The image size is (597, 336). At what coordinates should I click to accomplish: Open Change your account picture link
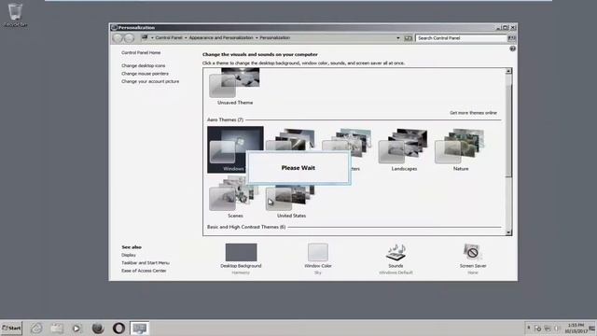point(150,81)
